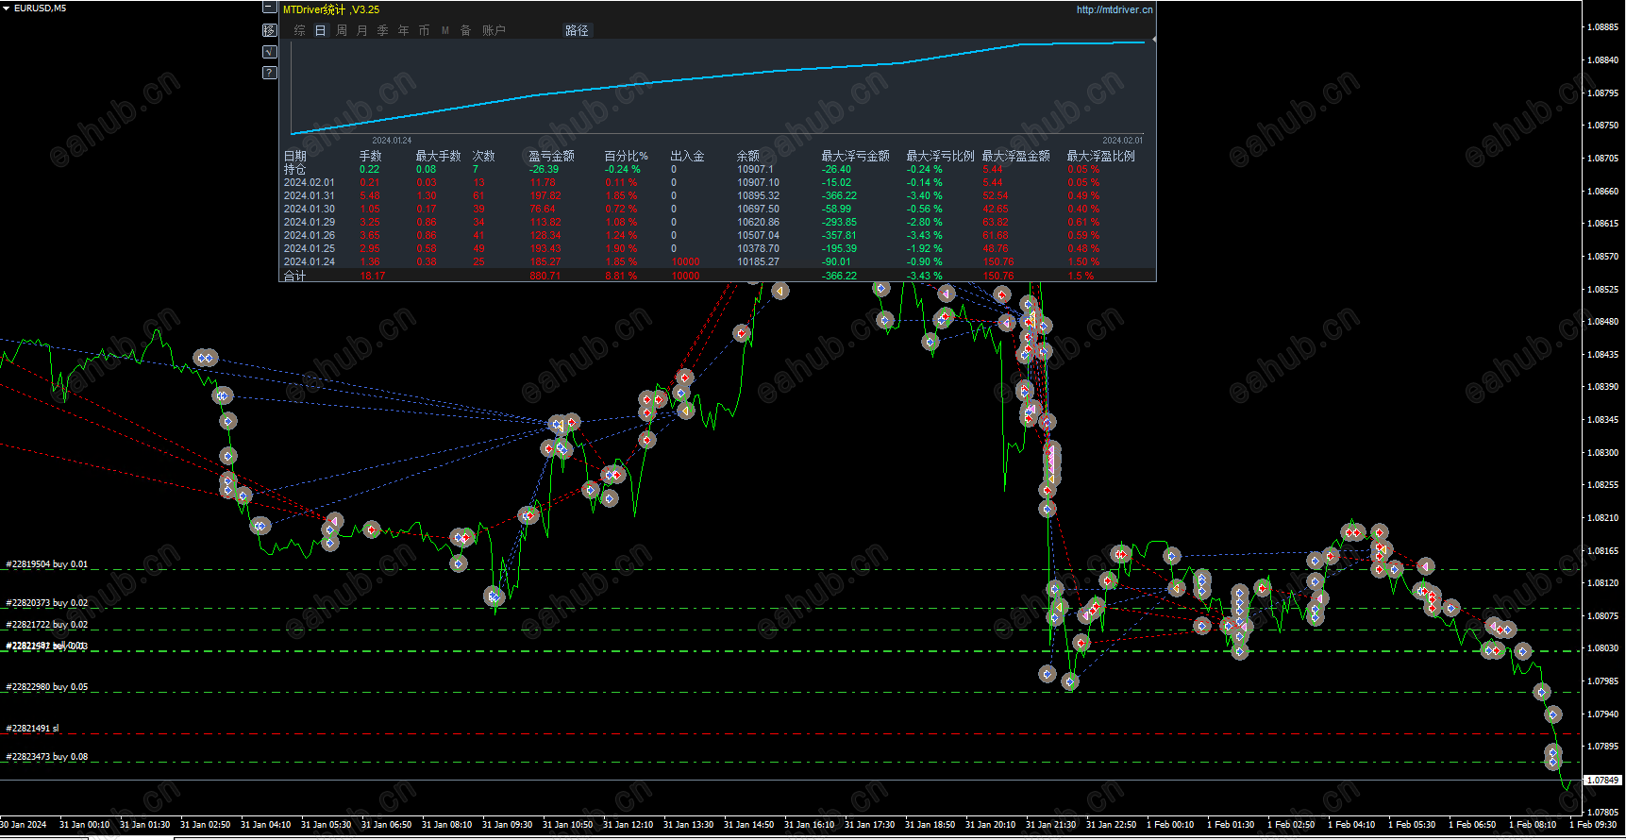Select the 2024.01.30 row date

point(310,210)
